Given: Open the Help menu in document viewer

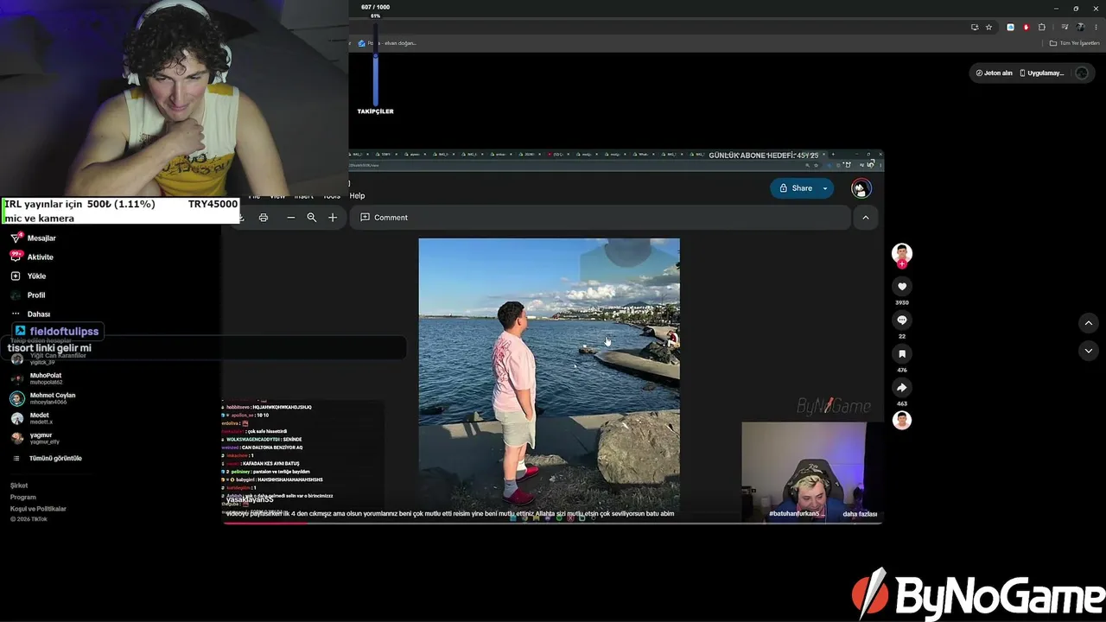Looking at the screenshot, I should [357, 196].
